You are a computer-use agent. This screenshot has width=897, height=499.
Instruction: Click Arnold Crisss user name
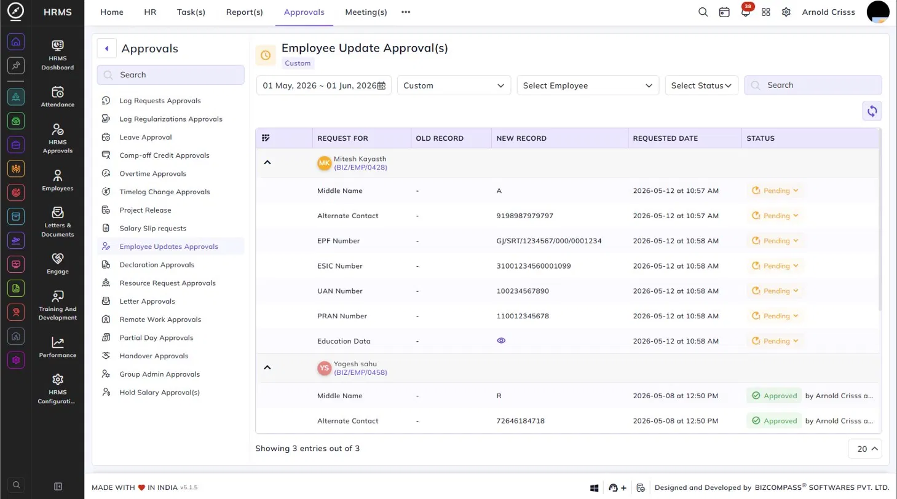828,12
